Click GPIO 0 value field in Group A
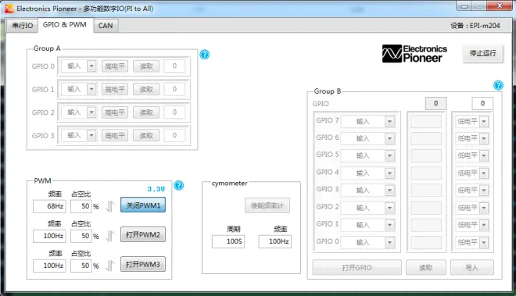 pyautogui.click(x=174, y=66)
